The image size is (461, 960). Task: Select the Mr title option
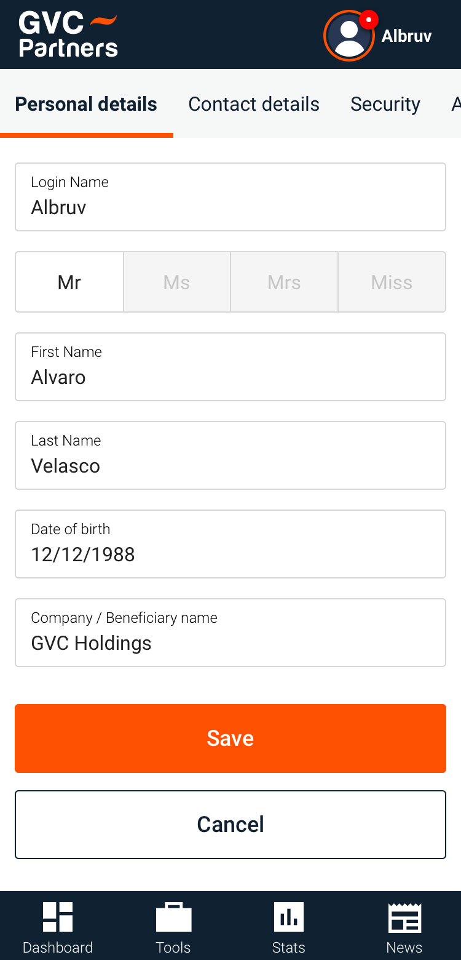pos(69,282)
